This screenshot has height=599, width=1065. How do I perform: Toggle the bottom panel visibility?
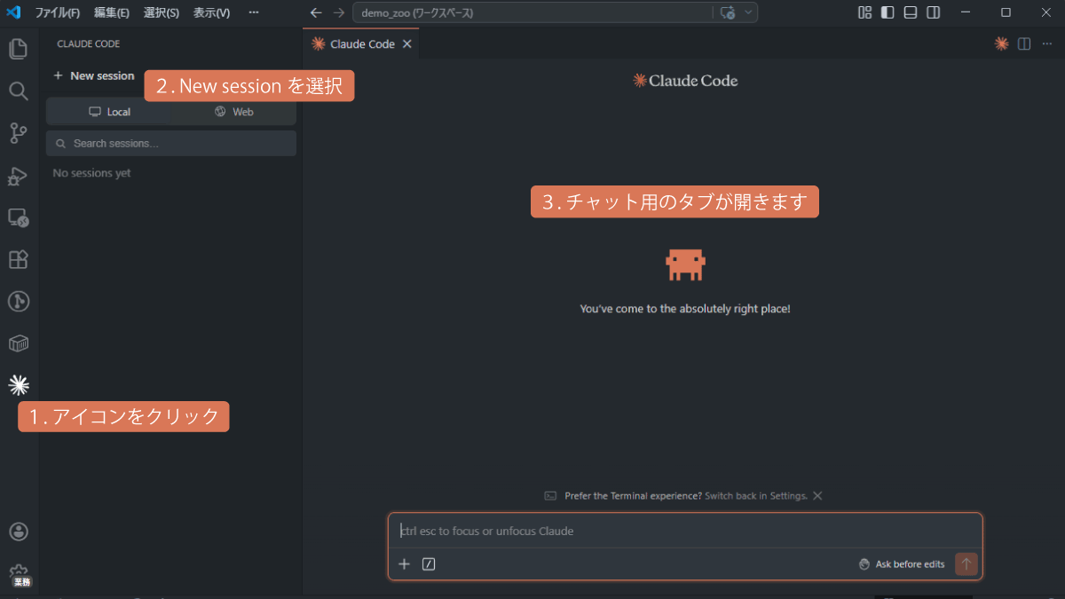(911, 12)
